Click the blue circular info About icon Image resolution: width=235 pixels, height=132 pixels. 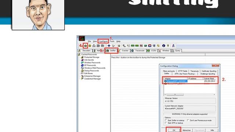[164, 45]
